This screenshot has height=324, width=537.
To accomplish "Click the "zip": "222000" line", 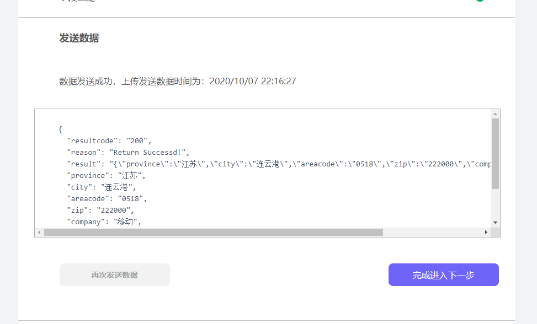I will coord(100,210).
